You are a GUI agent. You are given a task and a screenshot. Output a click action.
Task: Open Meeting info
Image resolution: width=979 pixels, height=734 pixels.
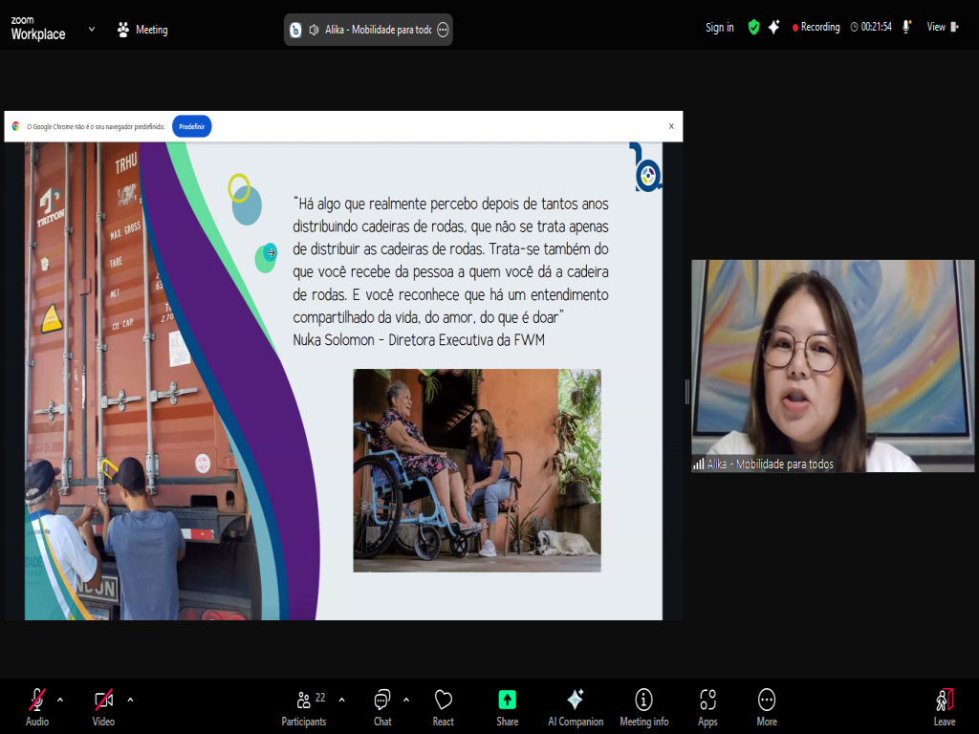pos(643,705)
